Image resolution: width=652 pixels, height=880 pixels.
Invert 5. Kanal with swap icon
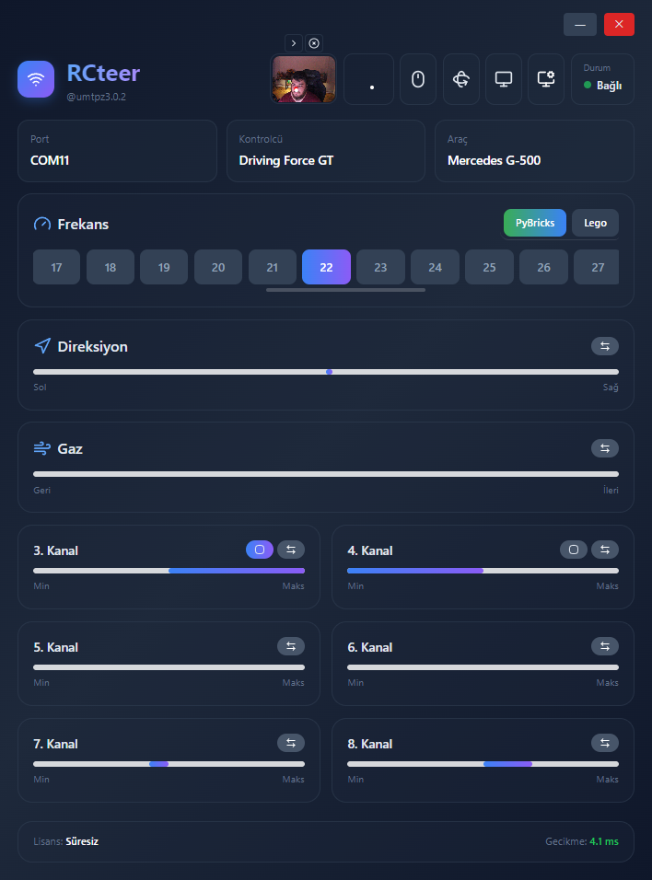click(x=291, y=646)
